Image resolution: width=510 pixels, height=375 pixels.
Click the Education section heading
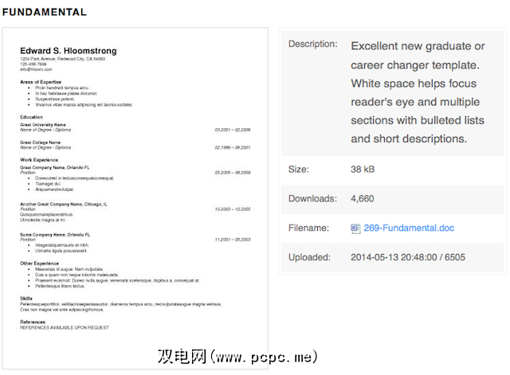coord(32,117)
